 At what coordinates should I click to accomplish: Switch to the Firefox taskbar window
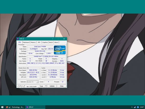point(15,107)
